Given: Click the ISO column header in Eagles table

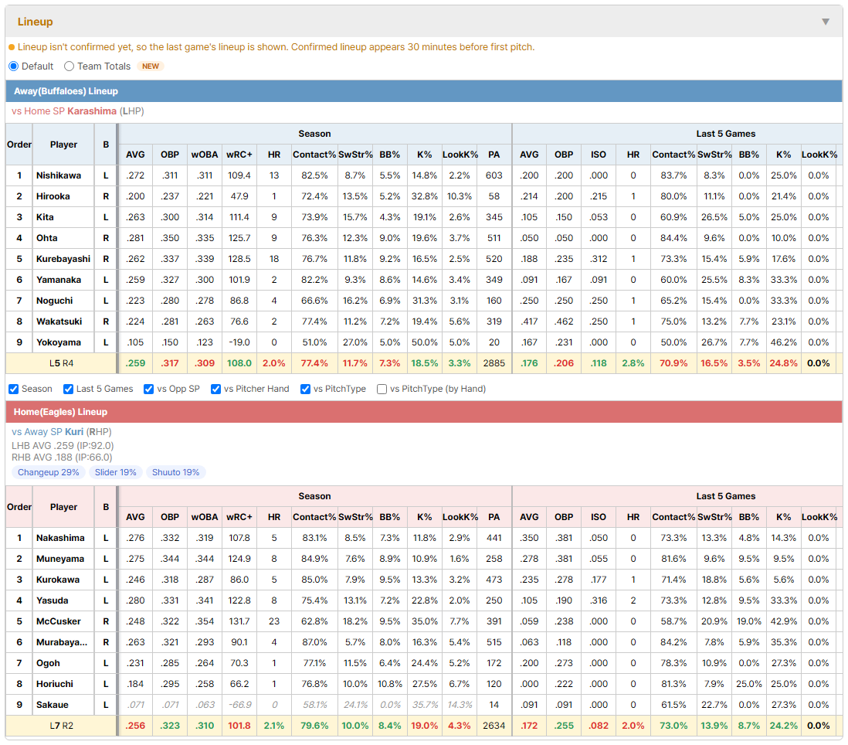Looking at the screenshot, I should pyautogui.click(x=598, y=517).
